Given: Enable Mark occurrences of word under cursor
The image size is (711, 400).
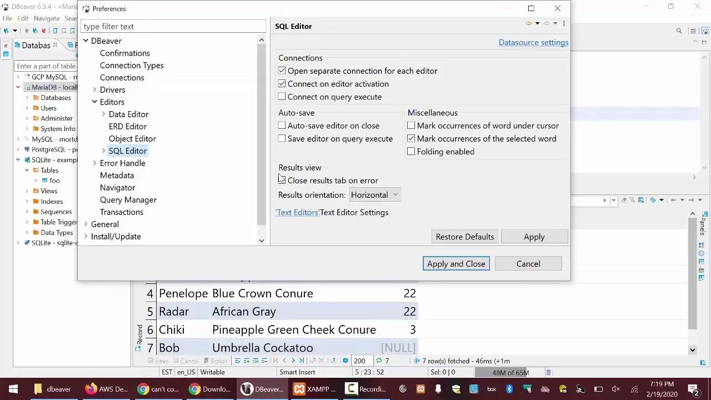Looking at the screenshot, I should click(411, 126).
